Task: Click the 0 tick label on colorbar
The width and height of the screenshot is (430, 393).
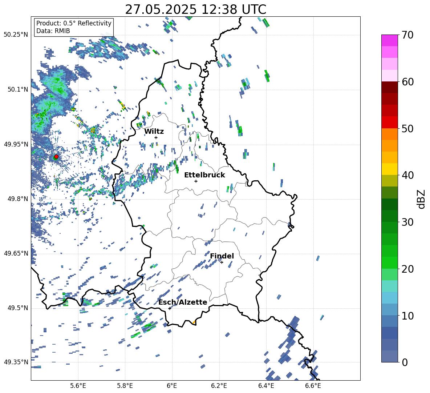Action: (x=405, y=362)
